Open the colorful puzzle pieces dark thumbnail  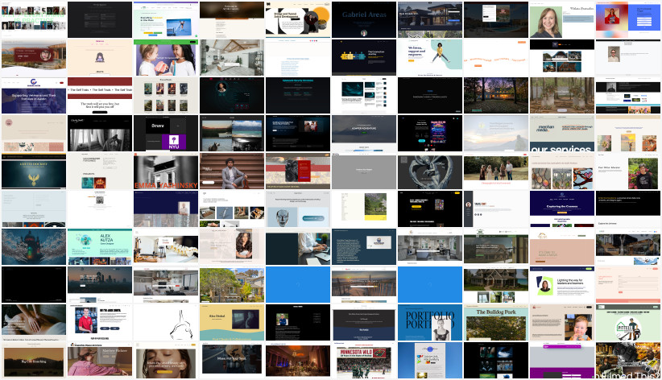click(364, 57)
